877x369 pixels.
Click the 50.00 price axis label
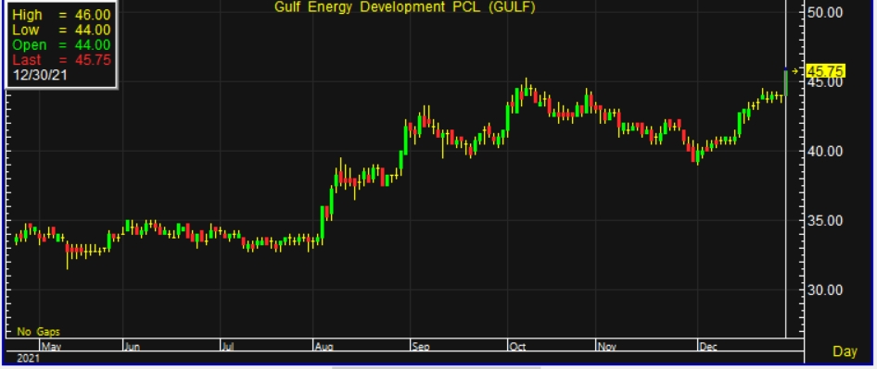point(825,12)
